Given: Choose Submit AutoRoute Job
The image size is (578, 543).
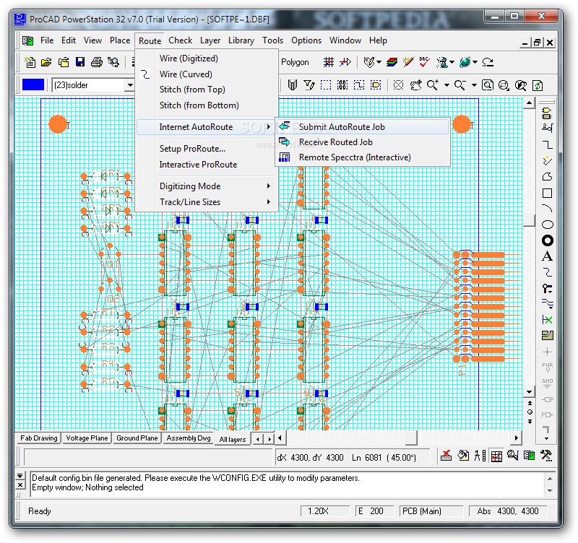Looking at the screenshot, I should pyautogui.click(x=363, y=127).
